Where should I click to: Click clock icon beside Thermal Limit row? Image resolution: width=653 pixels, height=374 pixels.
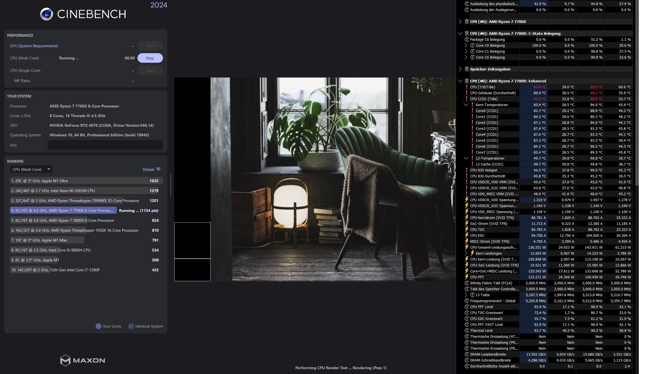click(x=467, y=331)
